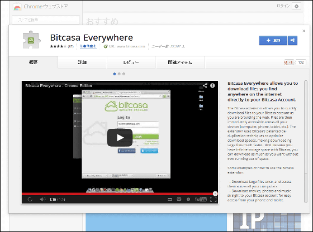Click the blue featured banner behind the dialog
This screenshot has width=313, height=232.
pos(156,222)
